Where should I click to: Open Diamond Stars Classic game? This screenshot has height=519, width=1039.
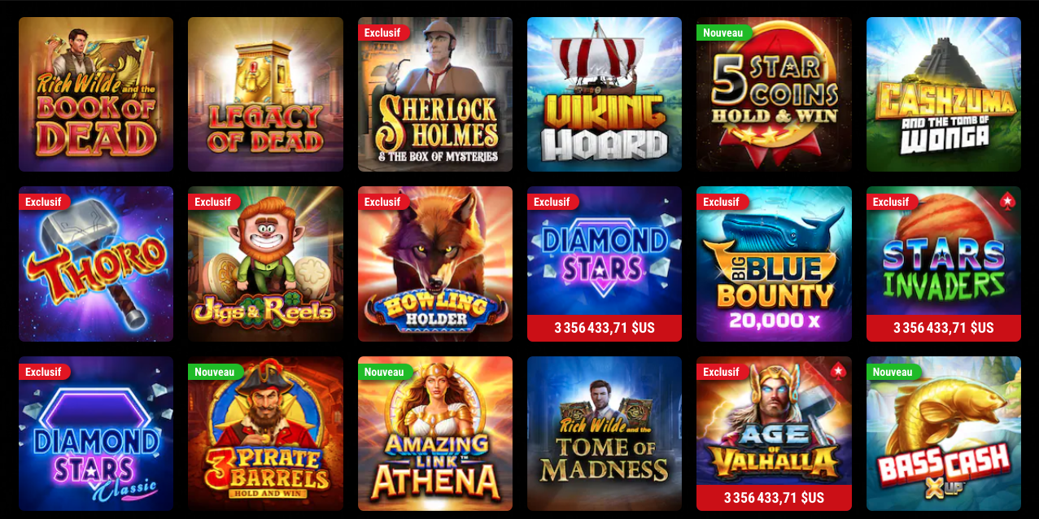click(96, 434)
